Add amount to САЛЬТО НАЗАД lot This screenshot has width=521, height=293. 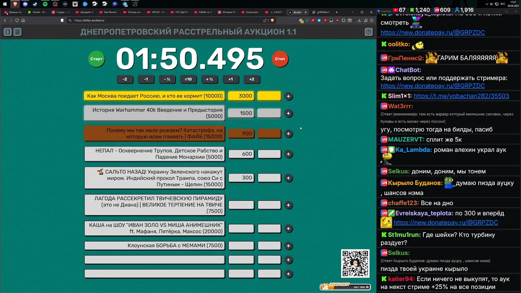point(289,178)
